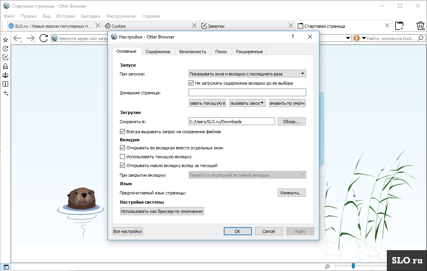Click the Обзор... browse button

(x=292, y=122)
